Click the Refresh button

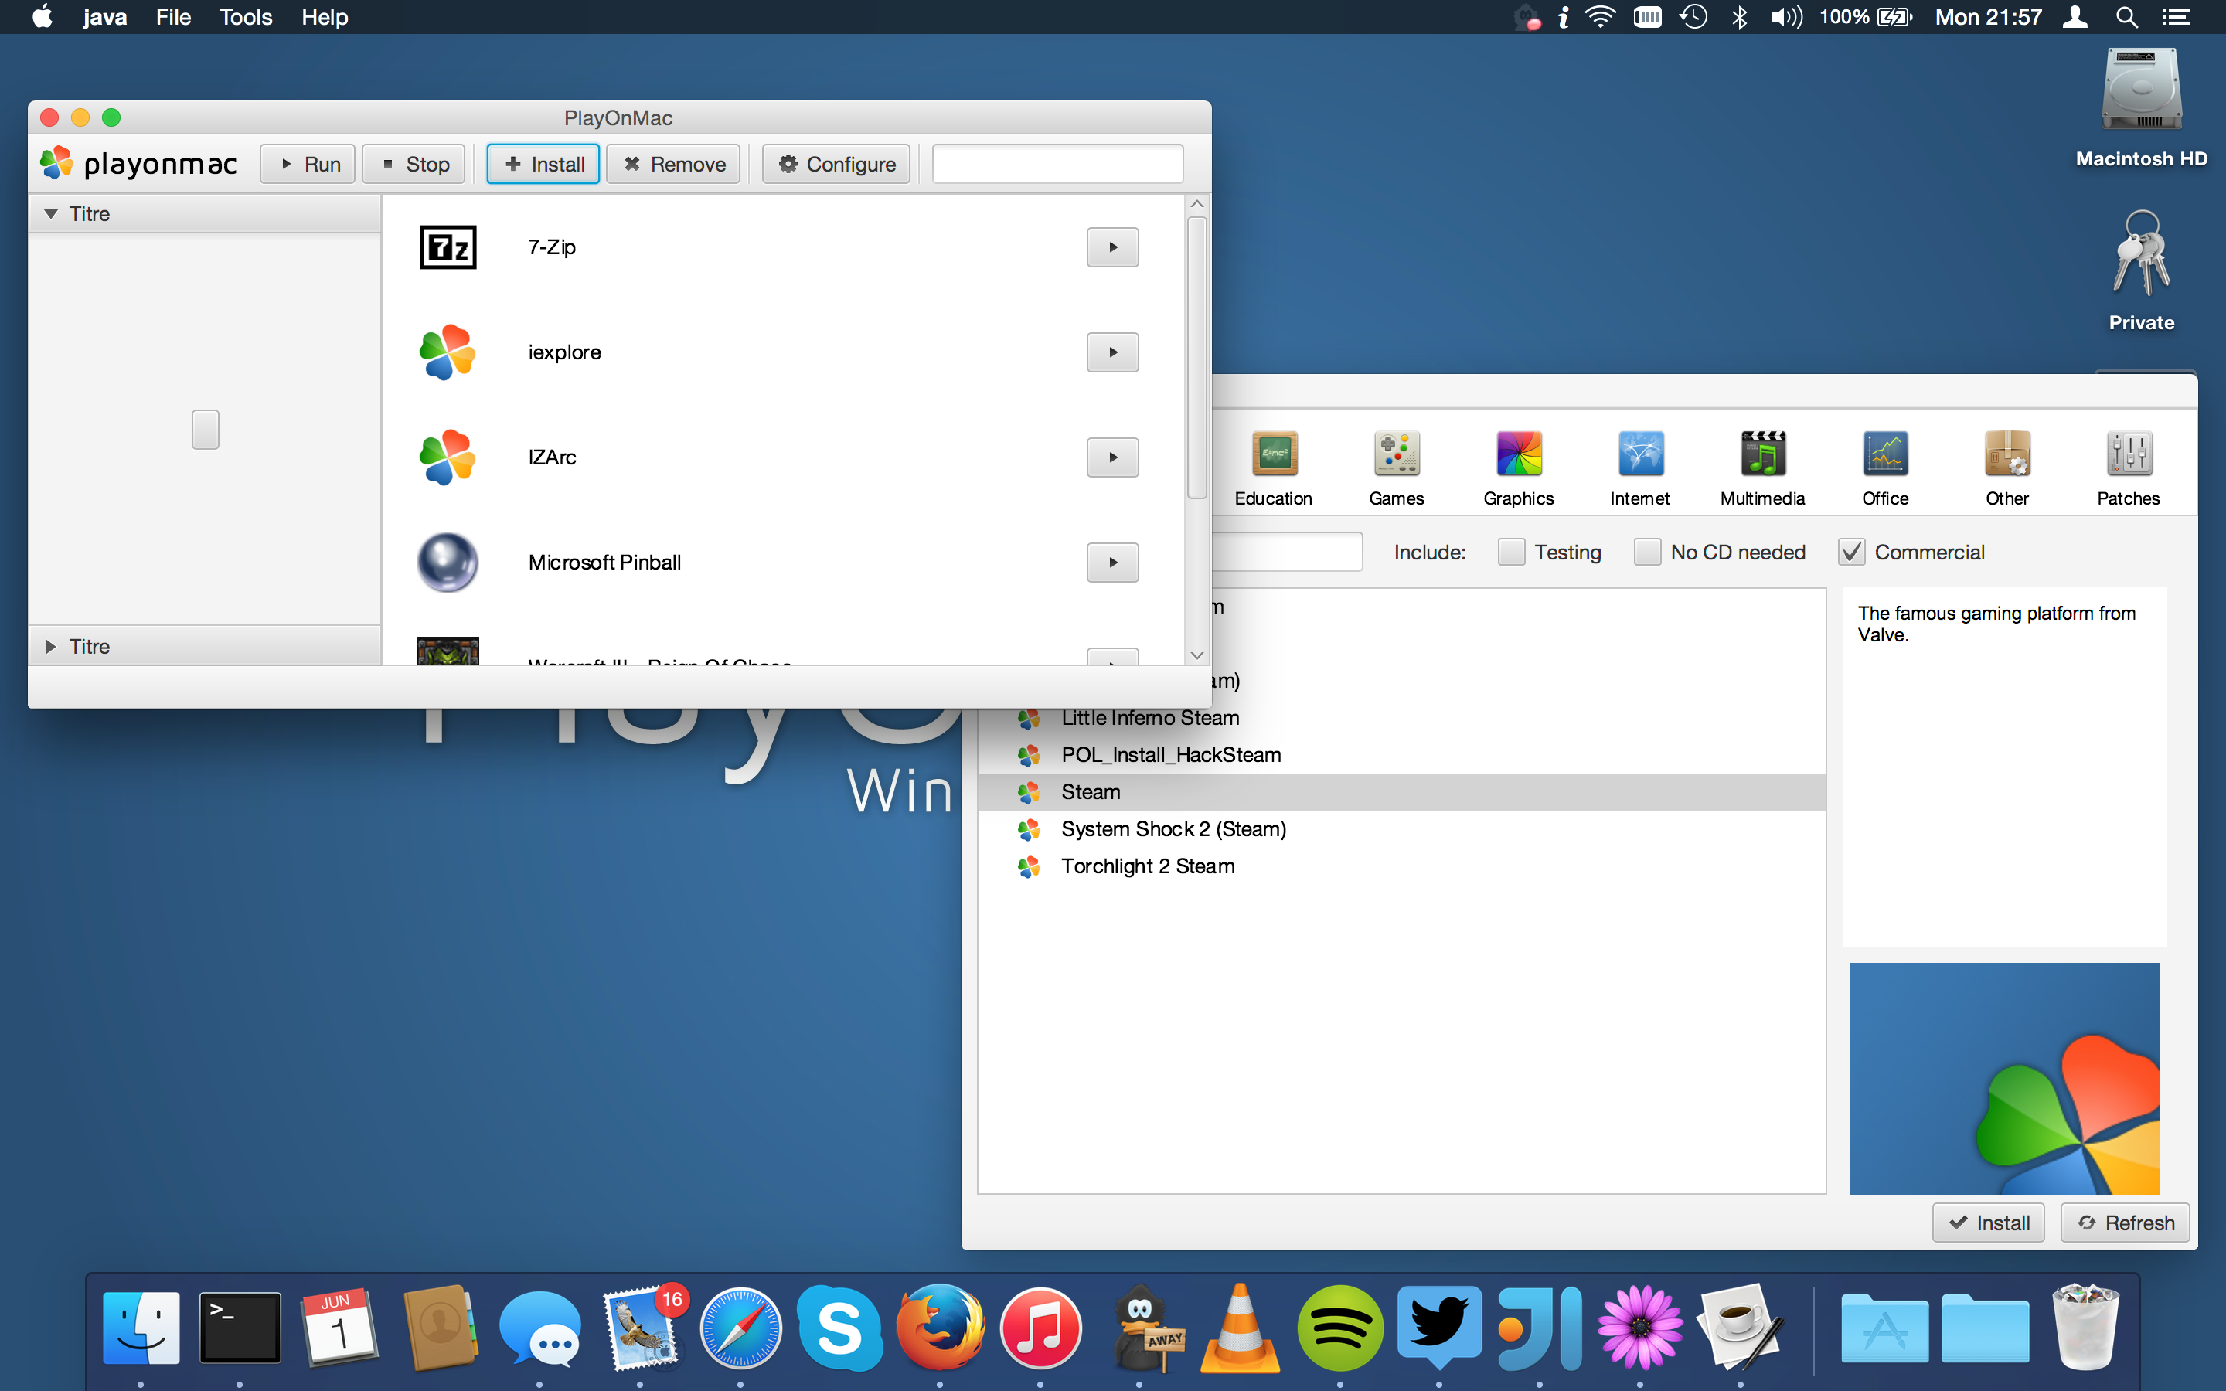pyautogui.click(x=2126, y=1222)
